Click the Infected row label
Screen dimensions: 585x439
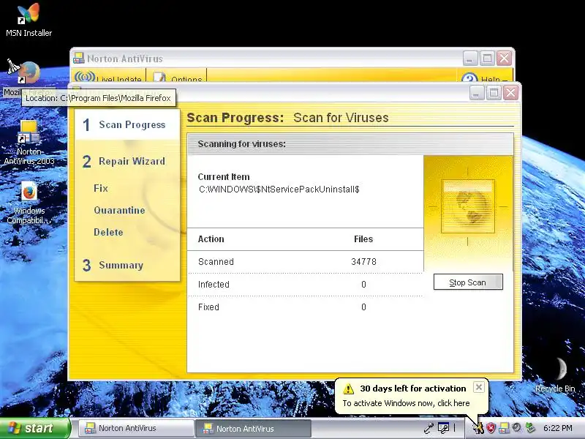(x=214, y=285)
